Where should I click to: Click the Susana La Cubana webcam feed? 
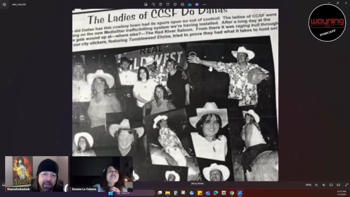pos(101,174)
